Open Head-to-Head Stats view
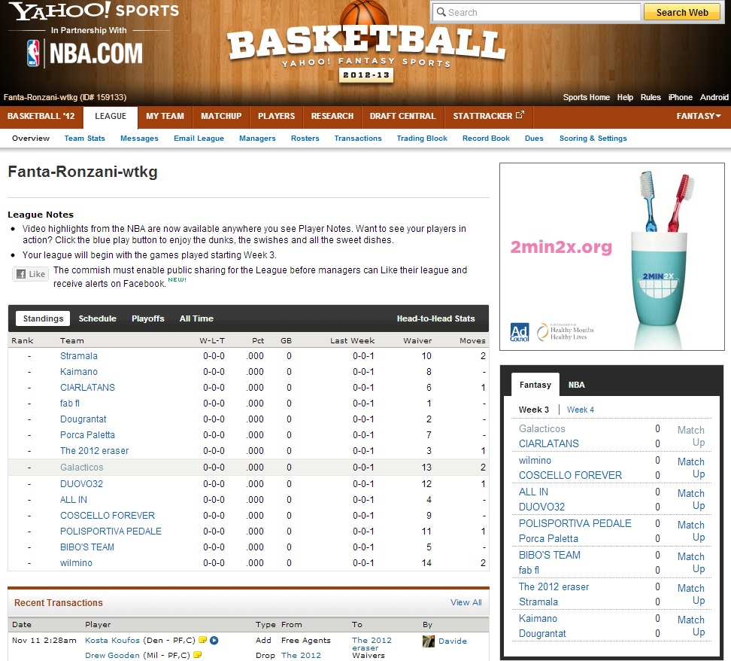Screen dimensions: 731x661 (x=435, y=318)
